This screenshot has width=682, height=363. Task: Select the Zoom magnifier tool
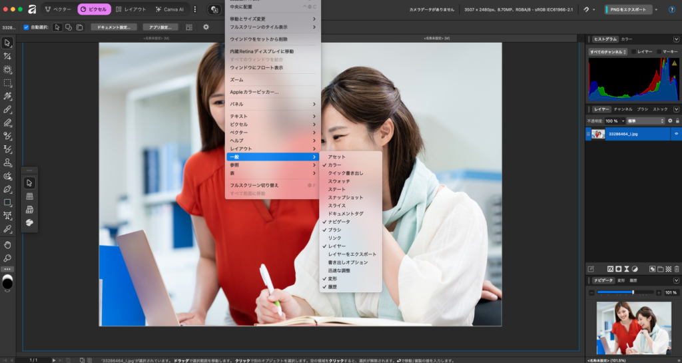(8, 258)
